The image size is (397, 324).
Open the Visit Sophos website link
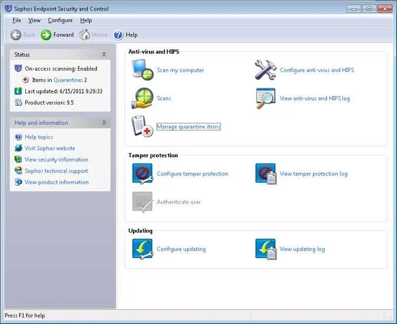[x=49, y=148]
